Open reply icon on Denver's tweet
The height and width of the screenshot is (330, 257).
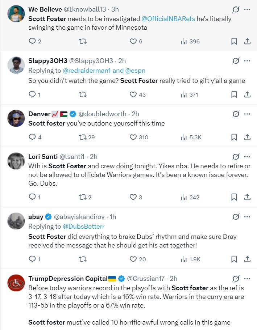(32, 137)
